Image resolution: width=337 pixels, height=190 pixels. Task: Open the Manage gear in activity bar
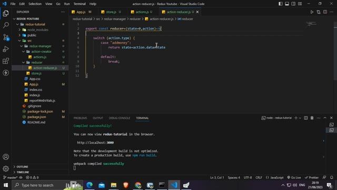[x=6, y=169]
